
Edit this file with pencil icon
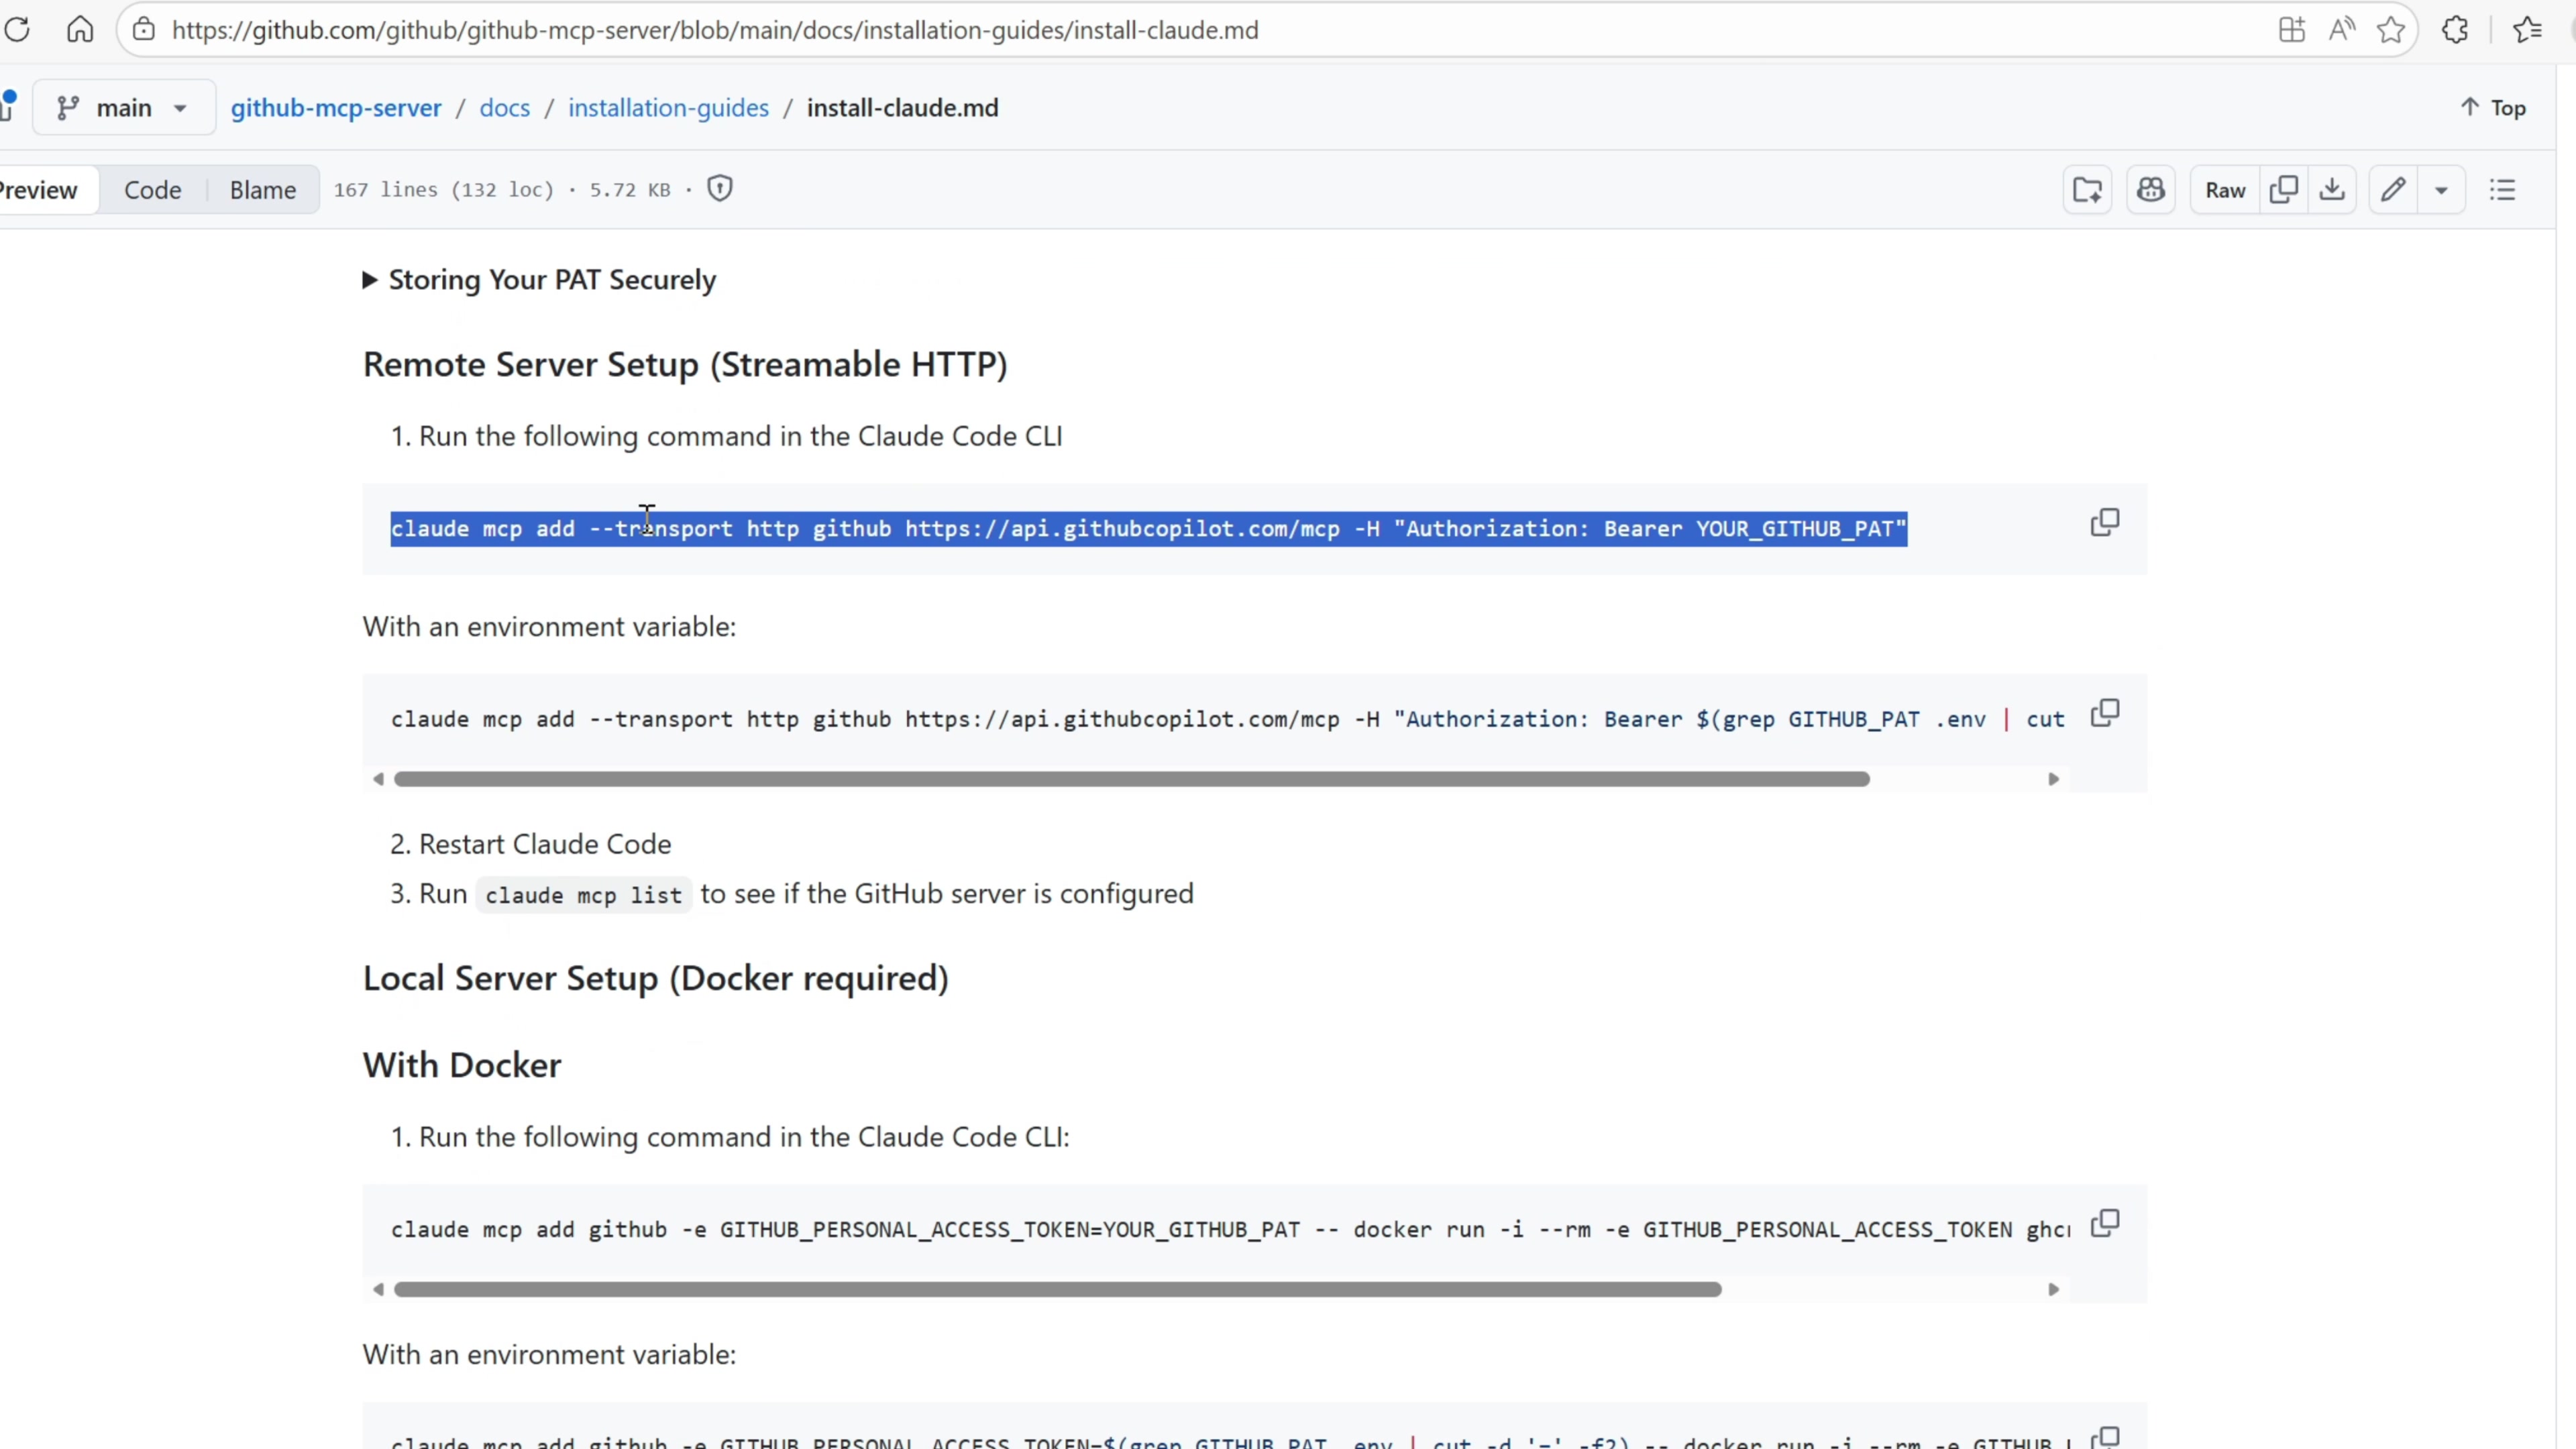coord(2392,190)
